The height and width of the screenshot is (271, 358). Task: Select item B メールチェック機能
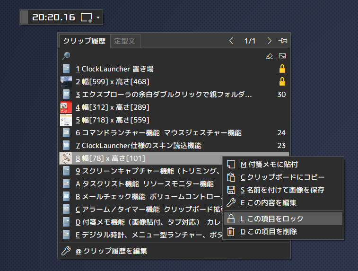[x=141, y=197]
